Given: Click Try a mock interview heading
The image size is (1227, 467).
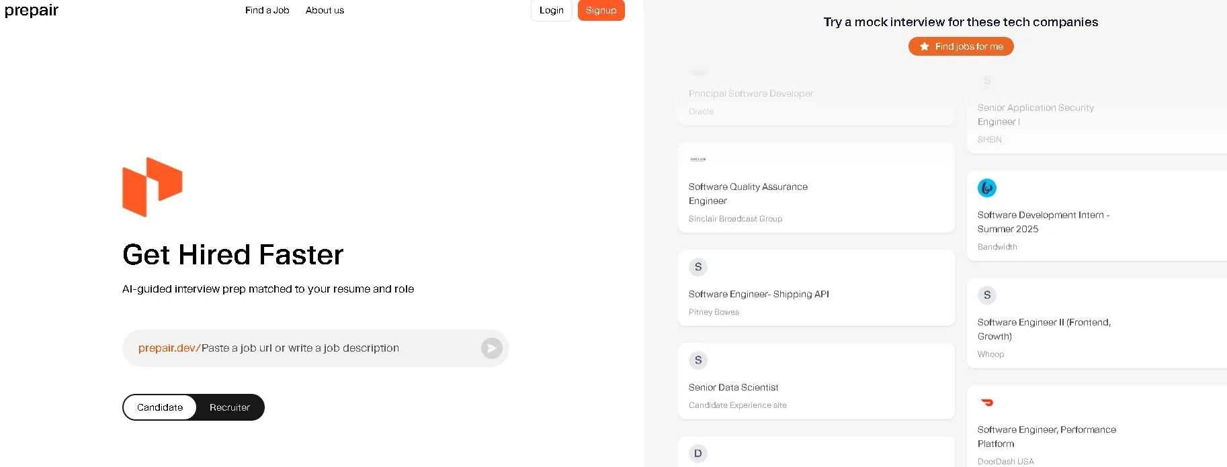Looking at the screenshot, I should tap(961, 22).
